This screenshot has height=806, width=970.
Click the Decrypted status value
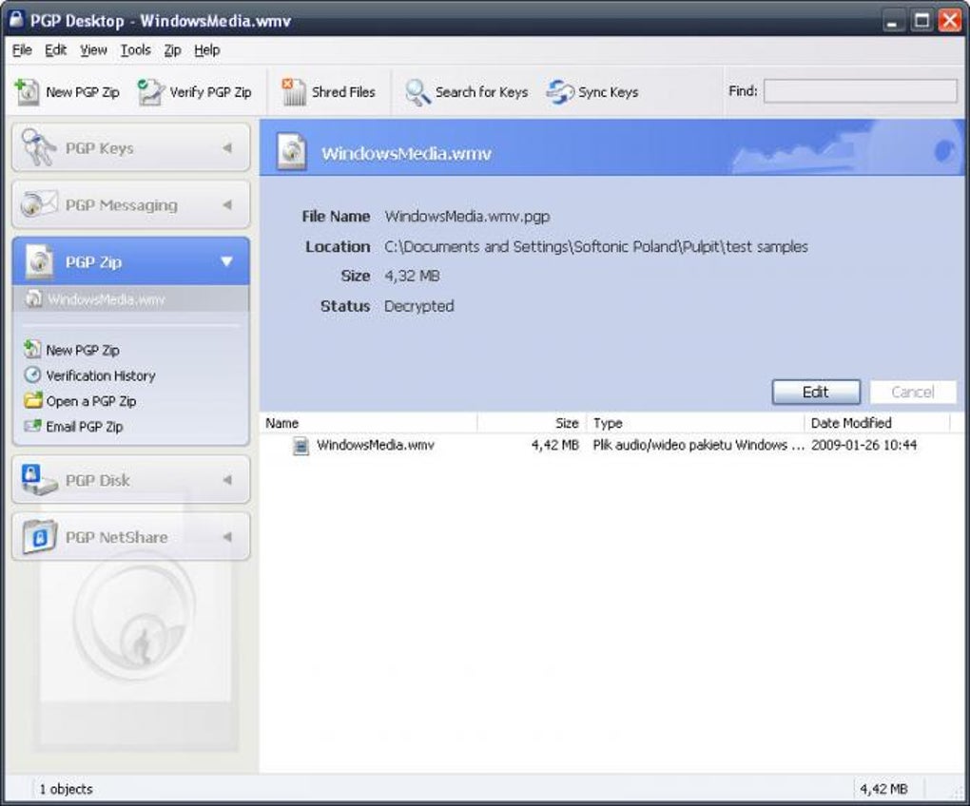(x=418, y=306)
